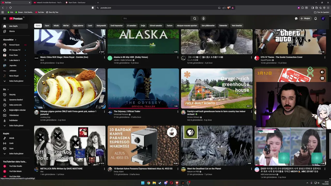This screenshot has width=331, height=186.
Task: Open Kirsten Dirksen channel link
Action: [193, 117]
